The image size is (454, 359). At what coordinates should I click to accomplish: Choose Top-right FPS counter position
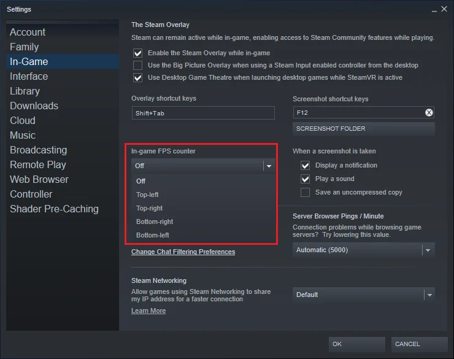pos(203,208)
